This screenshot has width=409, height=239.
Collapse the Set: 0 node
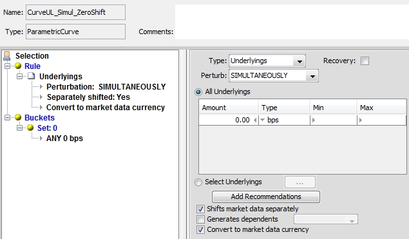coord(19,128)
